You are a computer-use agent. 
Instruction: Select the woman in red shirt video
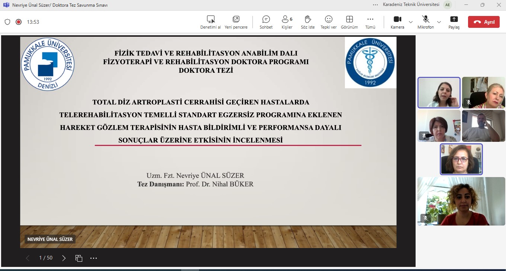pos(461,201)
